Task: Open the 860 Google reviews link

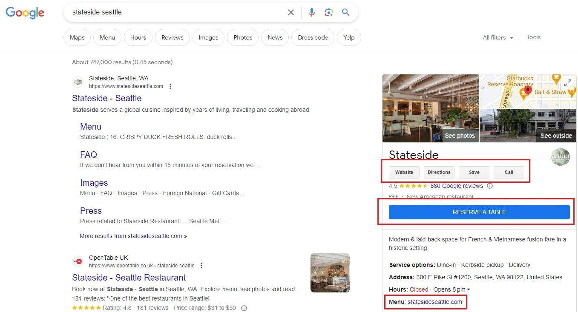Action: [457, 186]
